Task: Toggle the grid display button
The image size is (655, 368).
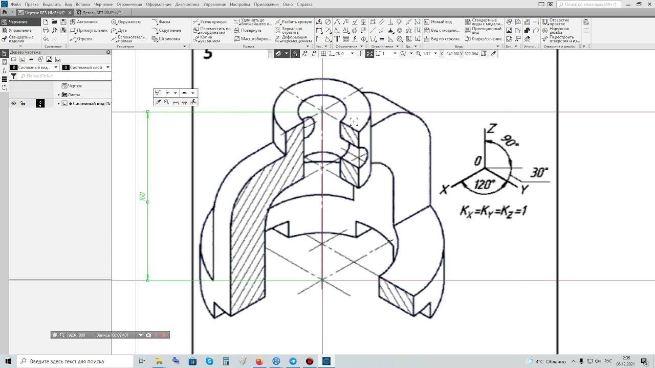Action: (x=323, y=54)
